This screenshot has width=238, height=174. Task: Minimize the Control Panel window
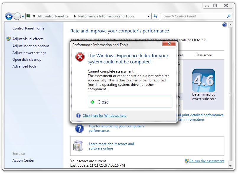pyautogui.click(x=207, y=6)
